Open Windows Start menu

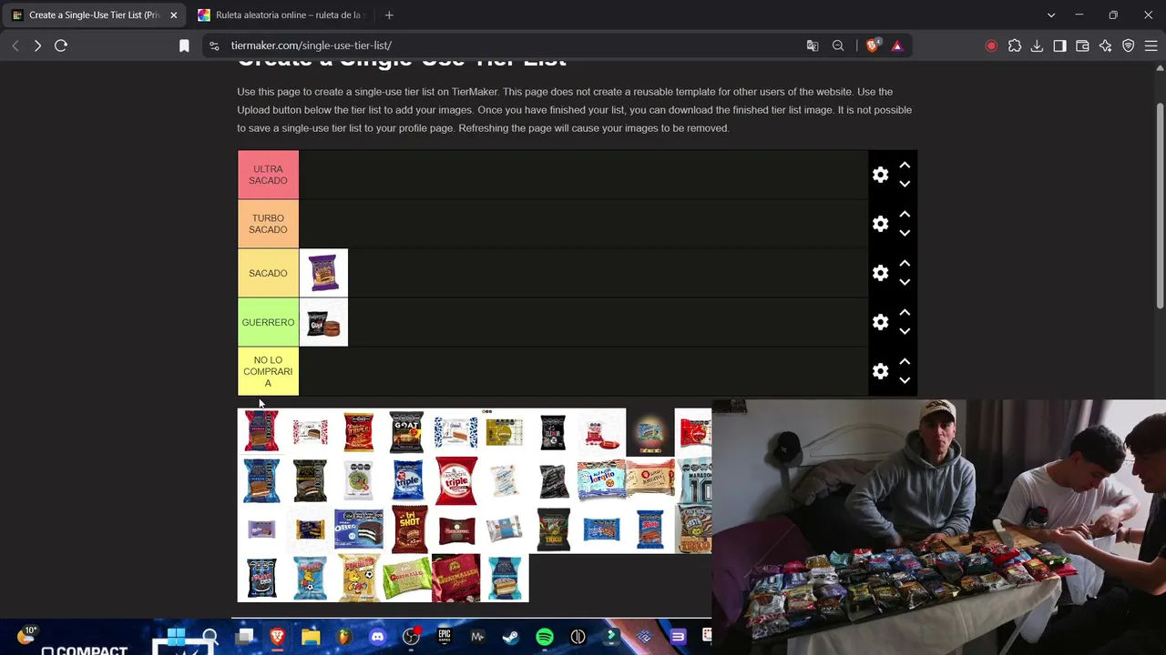tap(177, 637)
